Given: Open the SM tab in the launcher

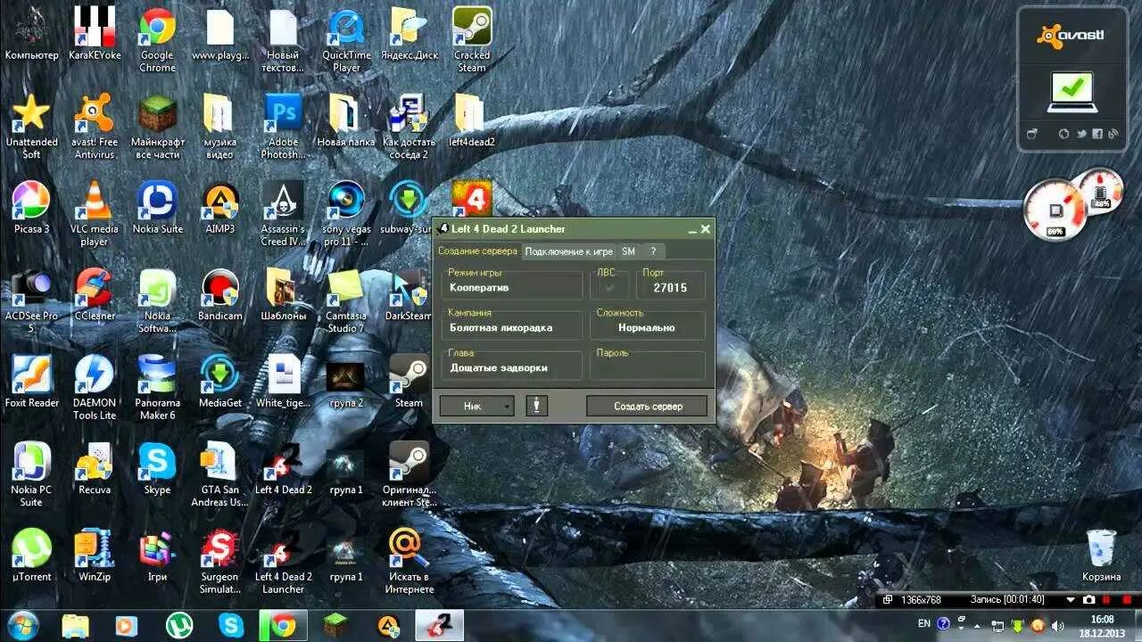Looking at the screenshot, I should [x=628, y=251].
